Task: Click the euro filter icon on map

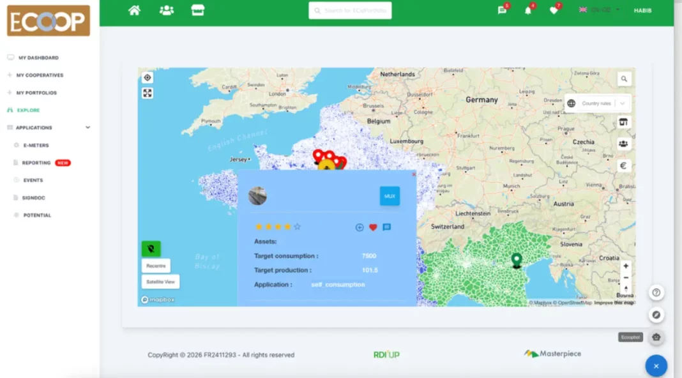Action: [x=623, y=166]
